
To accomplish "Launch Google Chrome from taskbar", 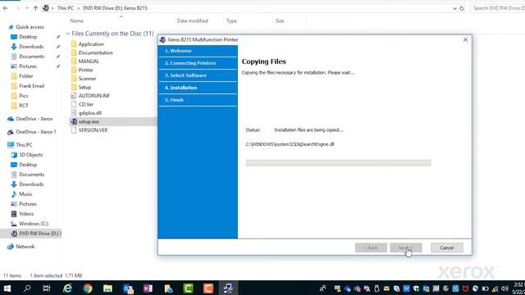I will (88, 288).
